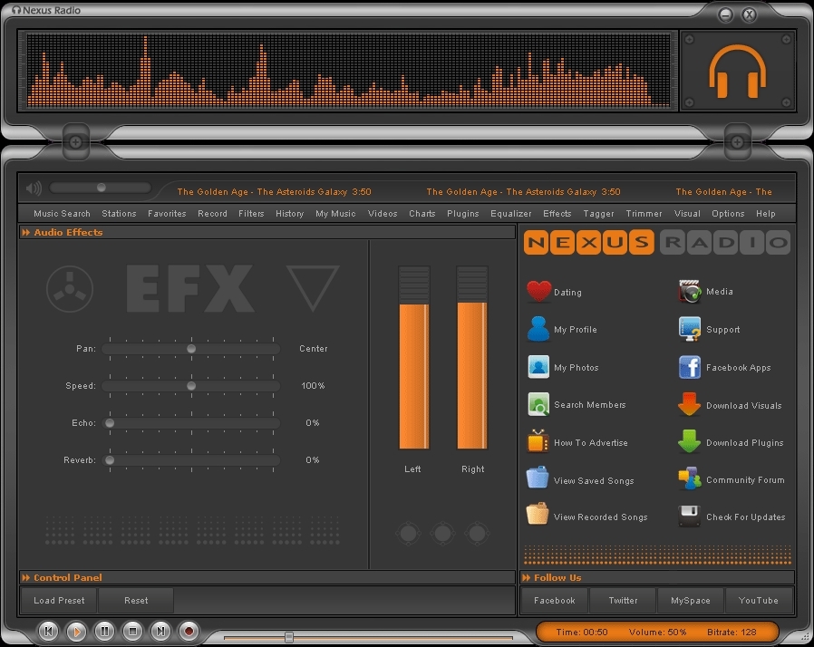The width and height of the screenshot is (814, 647).
Task: Click the Check For Updates floppy icon
Action: 690,517
